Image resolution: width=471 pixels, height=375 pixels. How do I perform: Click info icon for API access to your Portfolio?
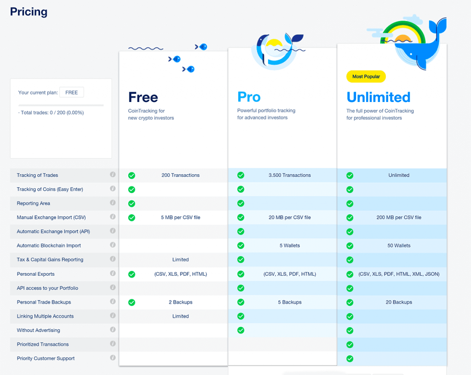pos(113,288)
